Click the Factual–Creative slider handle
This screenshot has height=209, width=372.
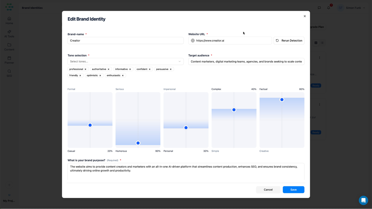[x=282, y=100]
